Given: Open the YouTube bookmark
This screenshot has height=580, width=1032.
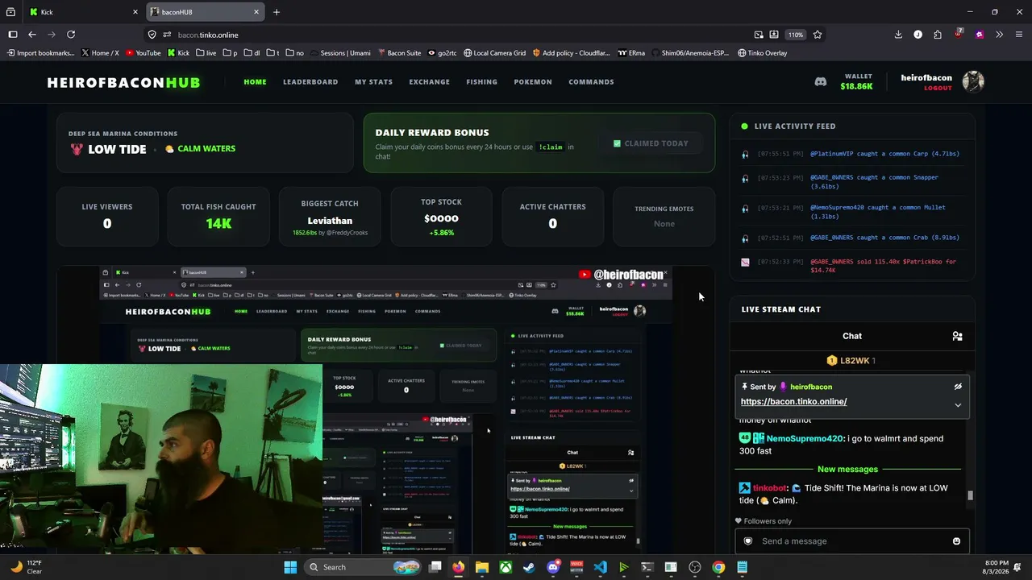Looking at the screenshot, I should click(143, 53).
